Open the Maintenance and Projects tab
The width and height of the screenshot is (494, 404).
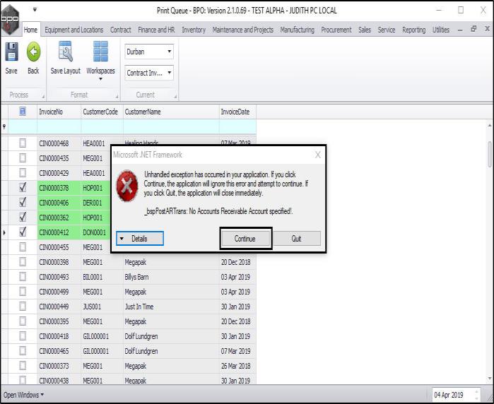(x=243, y=30)
